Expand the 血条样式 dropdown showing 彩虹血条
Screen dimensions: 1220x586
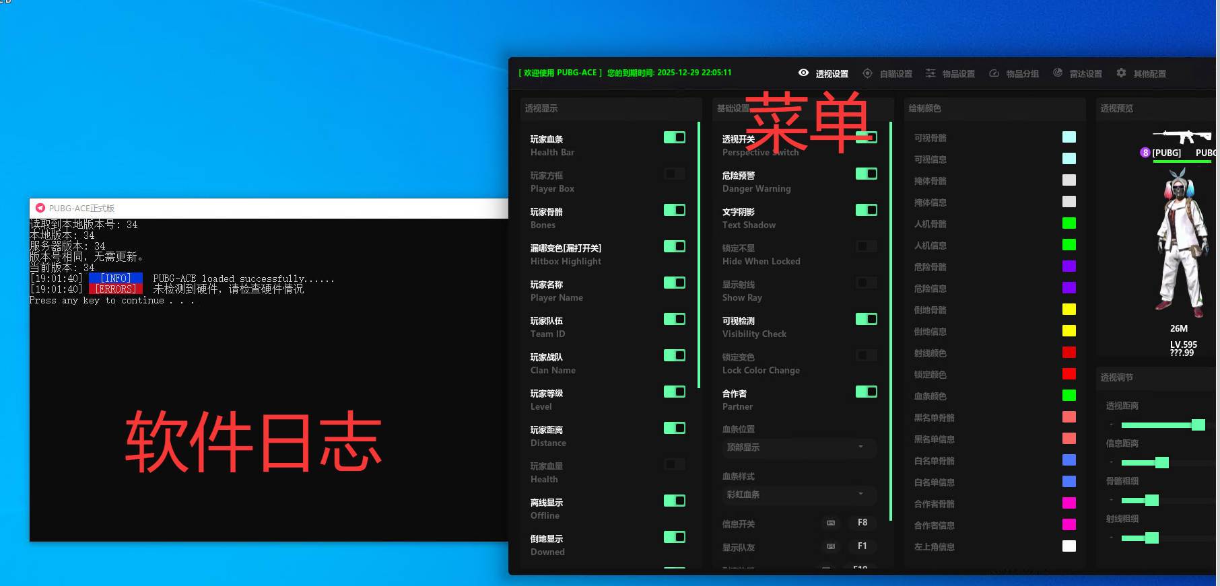point(799,495)
